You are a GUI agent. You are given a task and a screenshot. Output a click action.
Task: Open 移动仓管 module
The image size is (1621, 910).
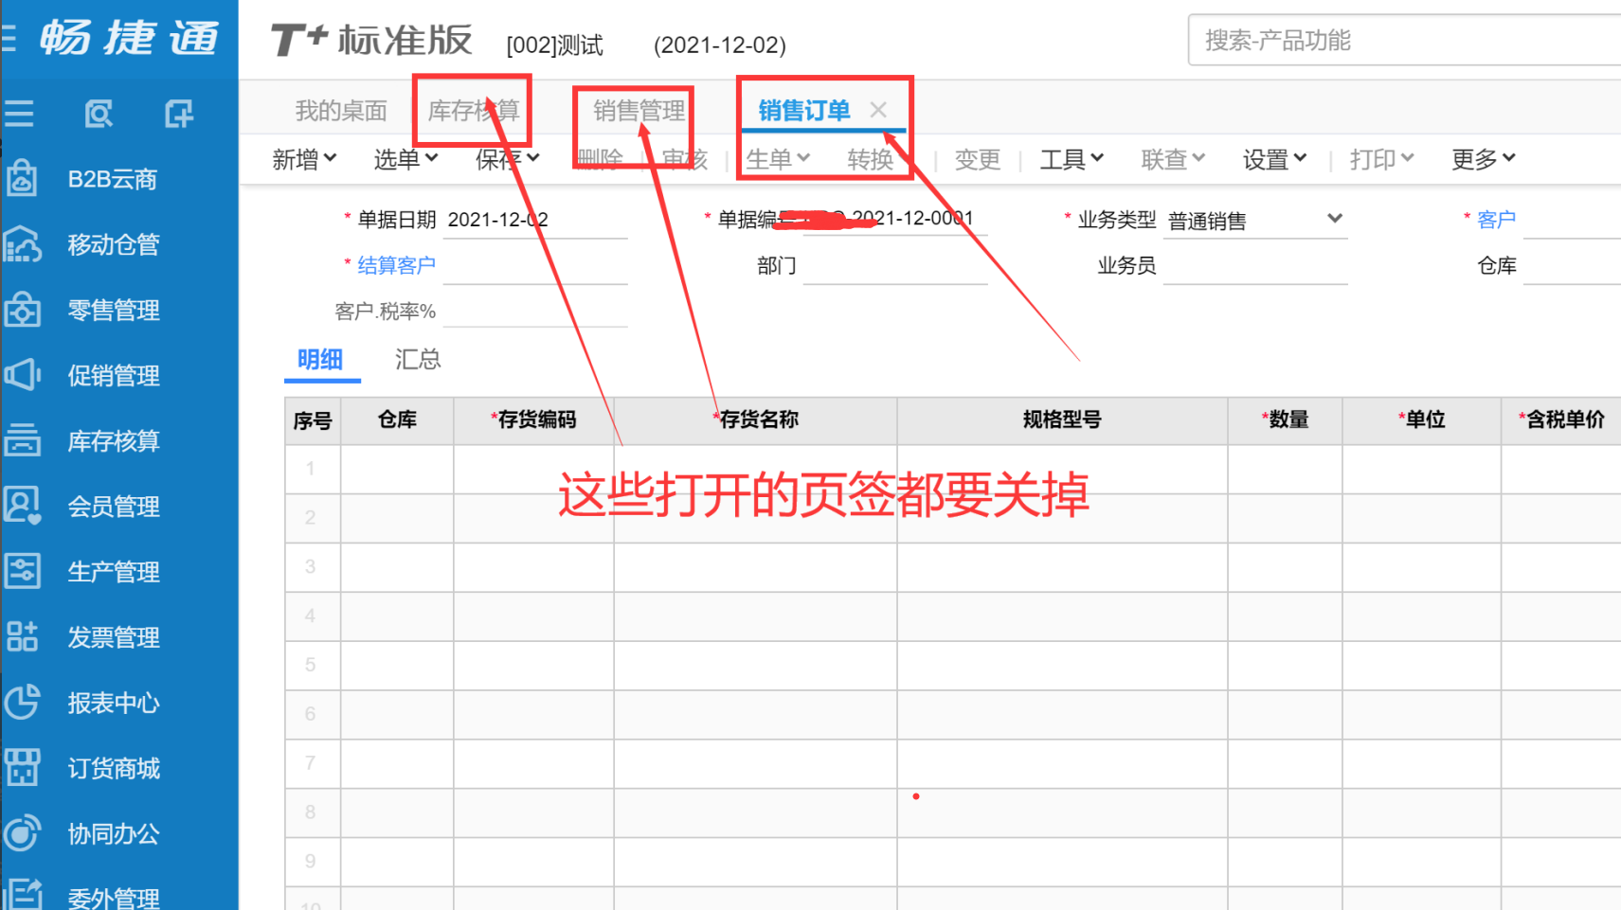[113, 244]
